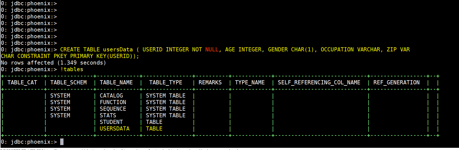The width and height of the screenshot is (459, 150).
Task: Click the SELF_REFERENCING_COL_NAME column header
Action: 319,82
